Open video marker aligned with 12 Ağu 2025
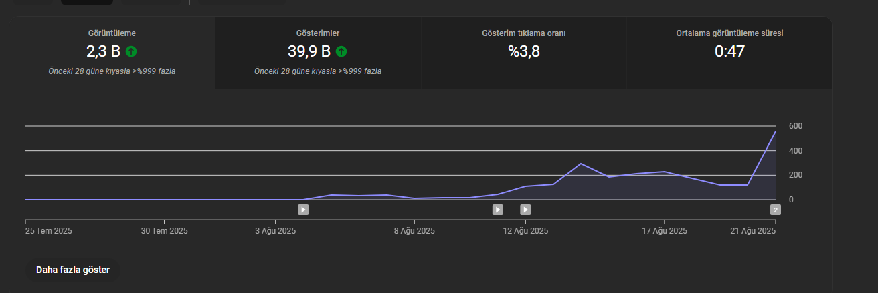The image size is (878, 293). coord(525,210)
